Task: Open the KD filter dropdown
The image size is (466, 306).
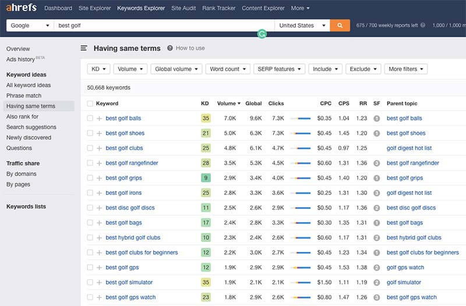Action: [98, 69]
